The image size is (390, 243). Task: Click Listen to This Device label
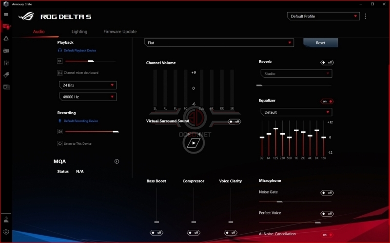click(x=78, y=143)
